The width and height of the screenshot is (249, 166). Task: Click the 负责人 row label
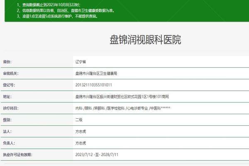pyautogui.click(x=8, y=143)
